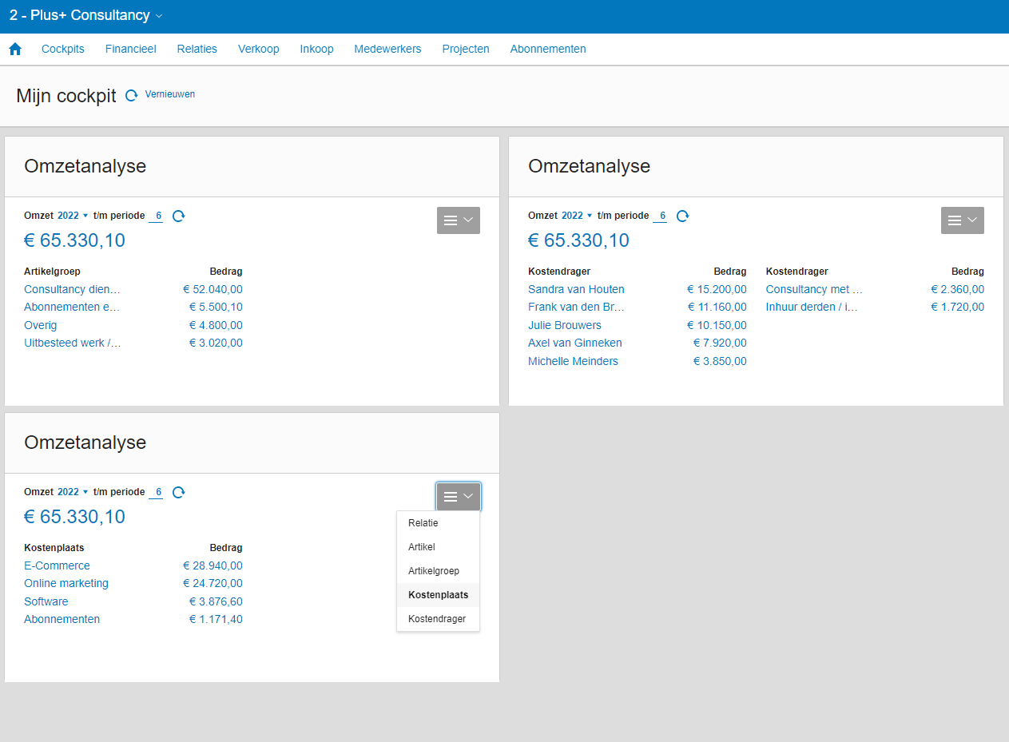
Task: Refresh the Kostendrager widget period icon
Action: pos(683,216)
